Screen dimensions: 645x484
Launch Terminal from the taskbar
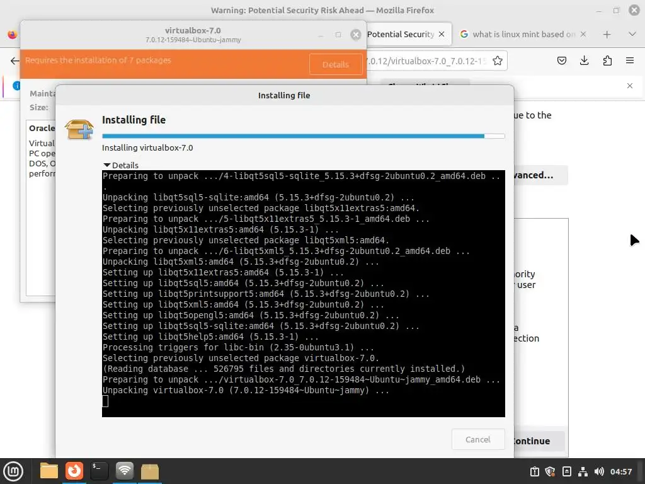point(99,471)
